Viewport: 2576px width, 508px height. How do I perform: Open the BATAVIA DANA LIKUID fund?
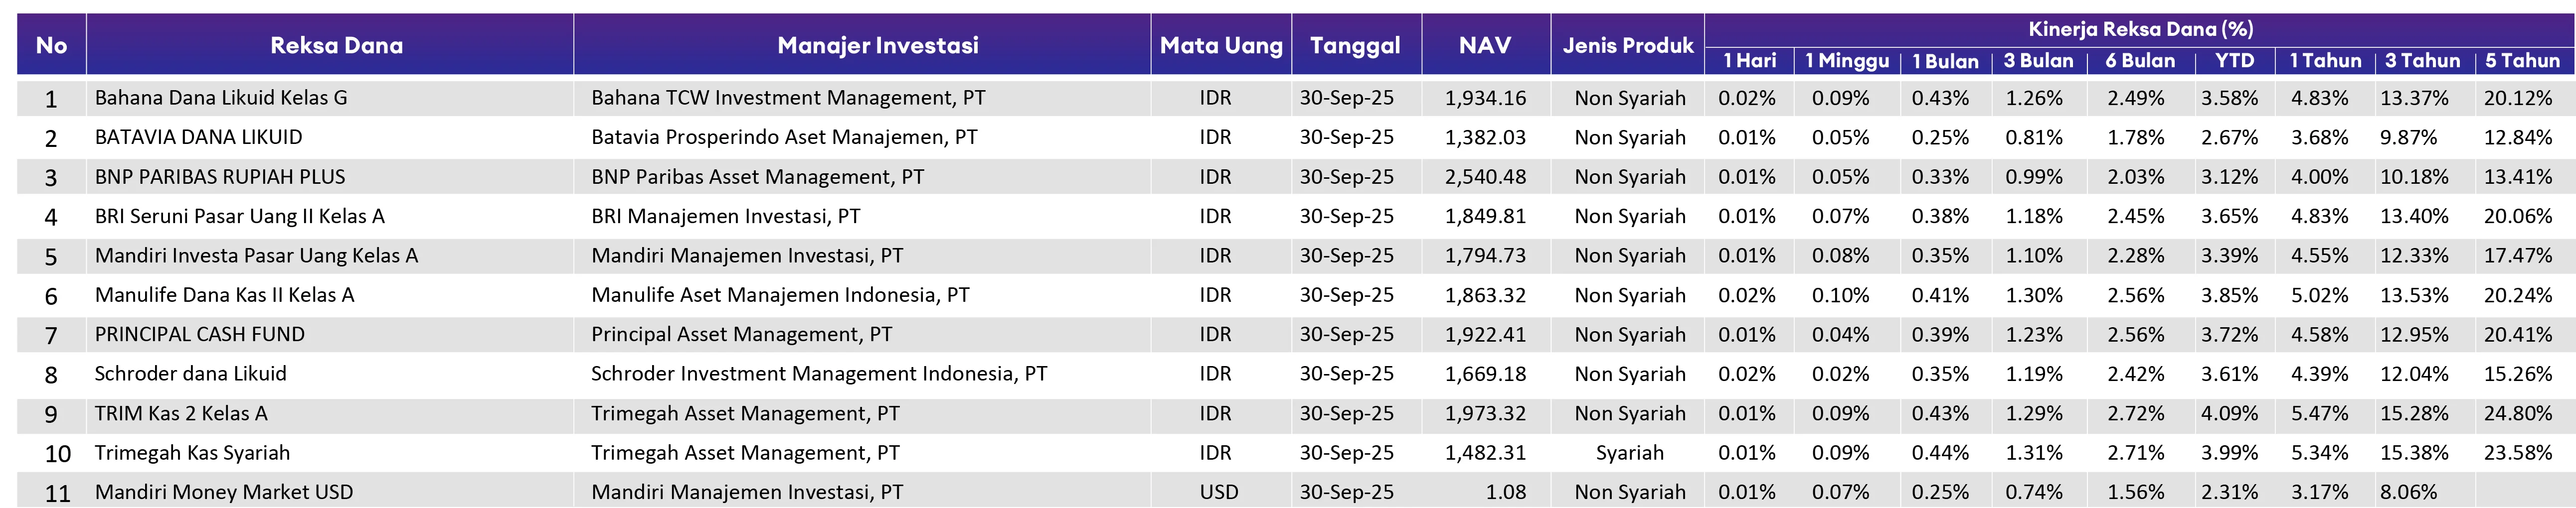click(x=198, y=137)
